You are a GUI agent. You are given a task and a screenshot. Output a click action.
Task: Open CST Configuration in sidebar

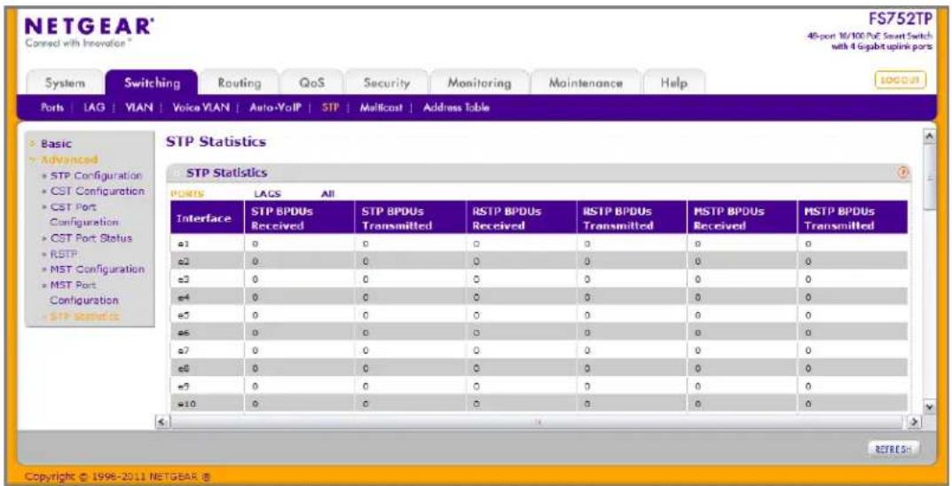96,192
